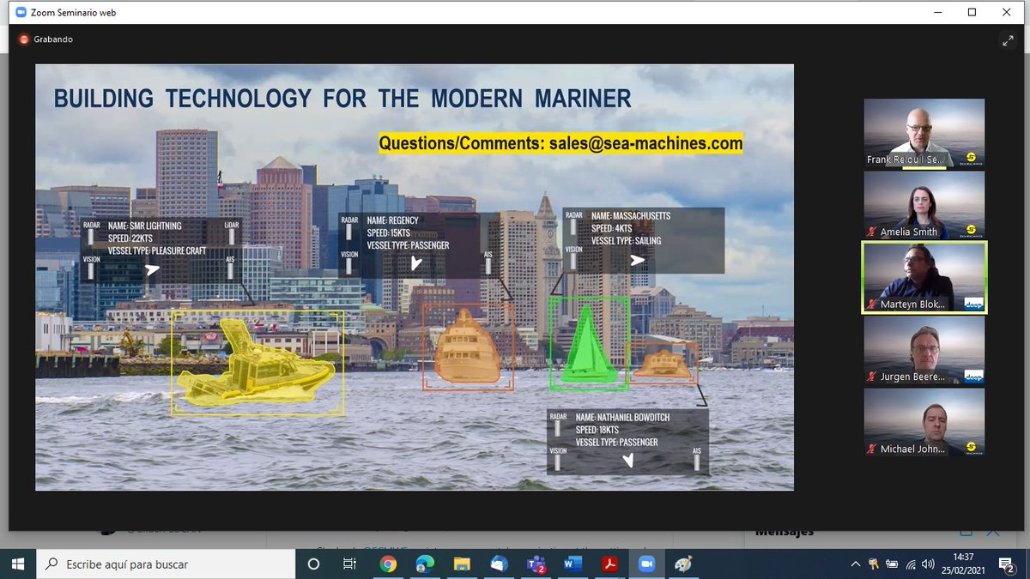The image size is (1030, 579).
Task: Open Microsoft Word from the taskbar
Action: pos(573,564)
